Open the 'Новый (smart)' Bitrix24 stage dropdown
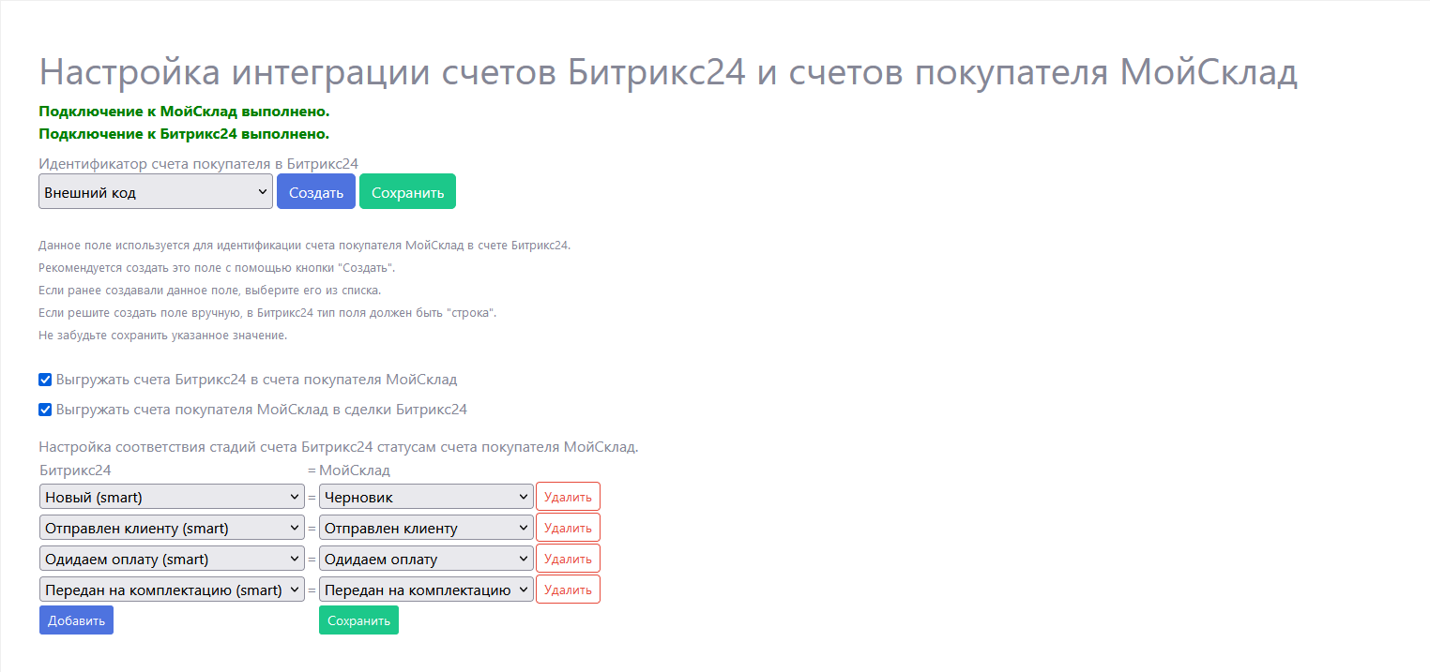 (x=172, y=497)
